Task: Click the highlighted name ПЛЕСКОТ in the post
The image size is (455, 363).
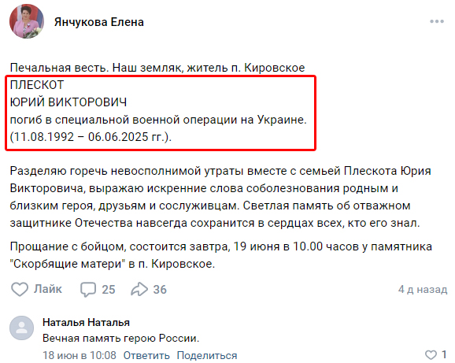Action: tap(37, 85)
